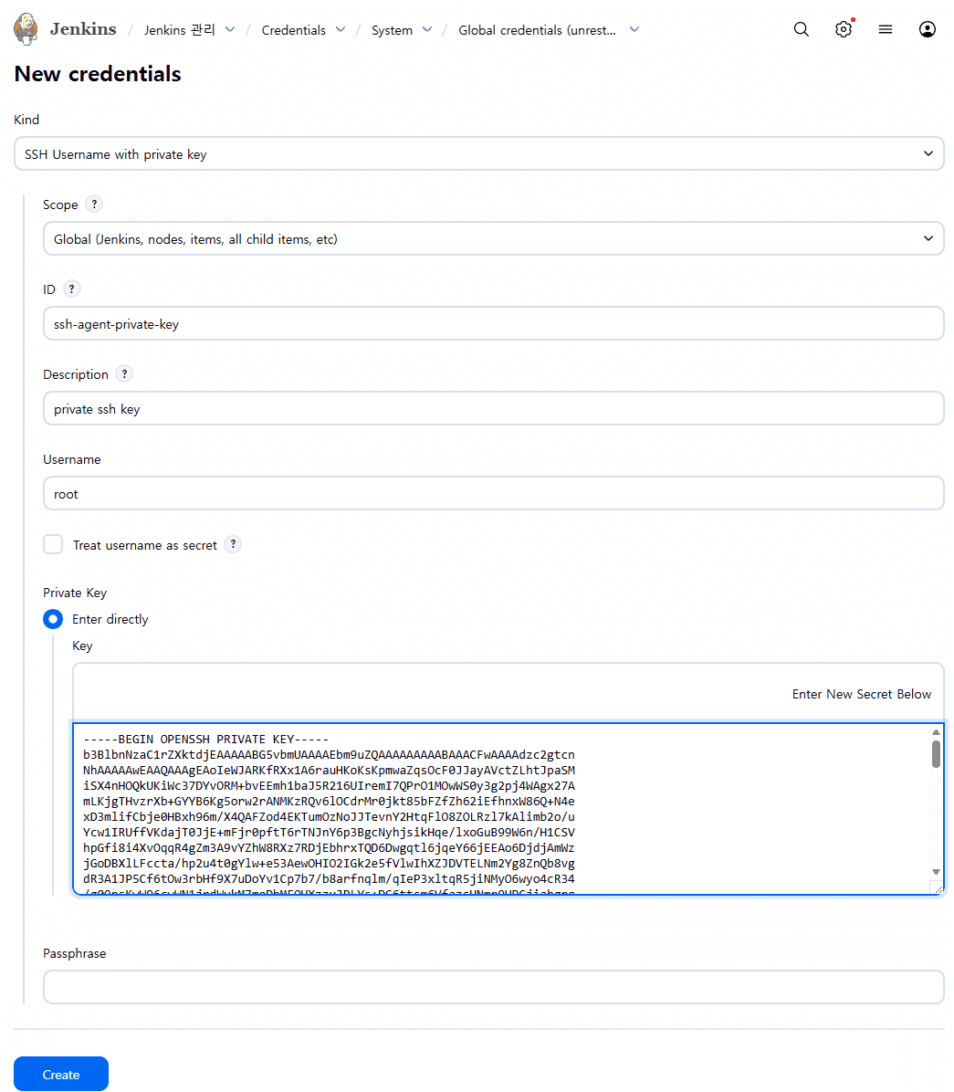Image resolution: width=954 pixels, height=1092 pixels.
Task: Go to Jenkins 관리 breadcrumb link
Action: [x=180, y=30]
